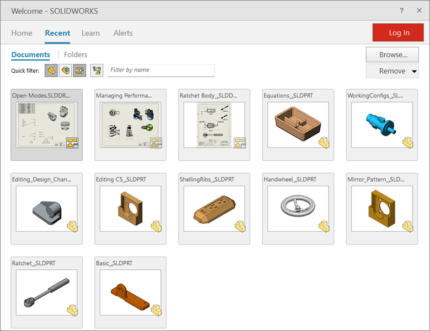Toggle the Parts quick filter icon
Viewport: 430px width, 331px height.
pos(51,70)
